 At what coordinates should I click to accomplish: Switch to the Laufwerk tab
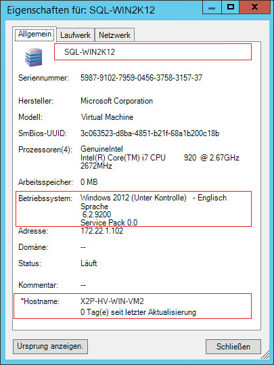[75, 35]
